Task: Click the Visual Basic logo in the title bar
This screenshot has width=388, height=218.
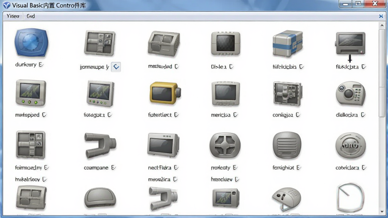Action: pos(6,5)
